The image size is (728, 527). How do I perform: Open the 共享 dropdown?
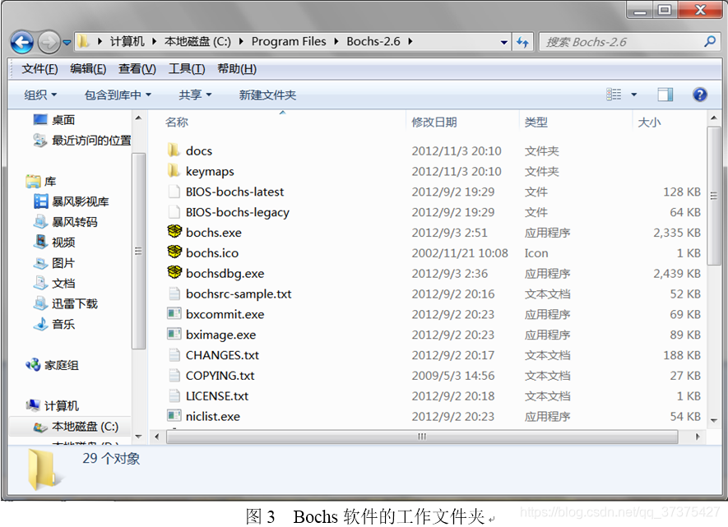[195, 95]
